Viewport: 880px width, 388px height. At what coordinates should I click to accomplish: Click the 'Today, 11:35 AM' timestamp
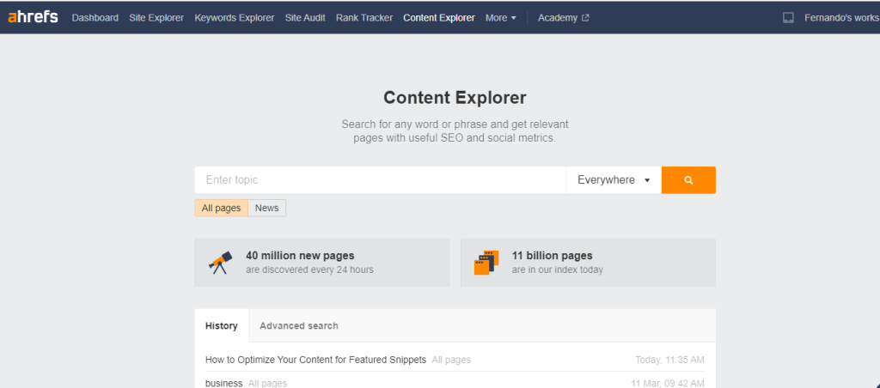click(669, 360)
